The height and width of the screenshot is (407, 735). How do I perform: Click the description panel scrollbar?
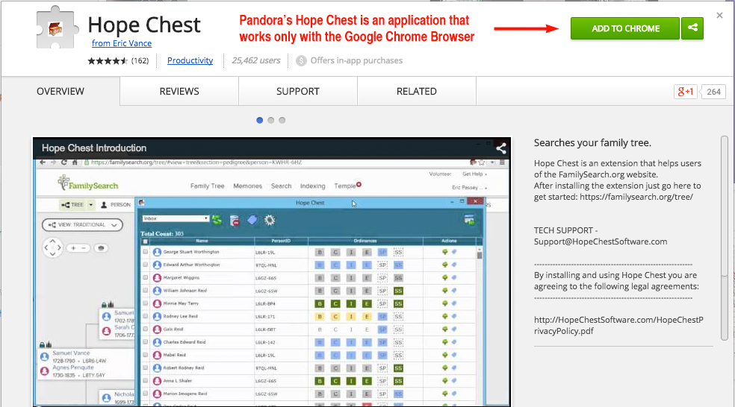(725, 238)
